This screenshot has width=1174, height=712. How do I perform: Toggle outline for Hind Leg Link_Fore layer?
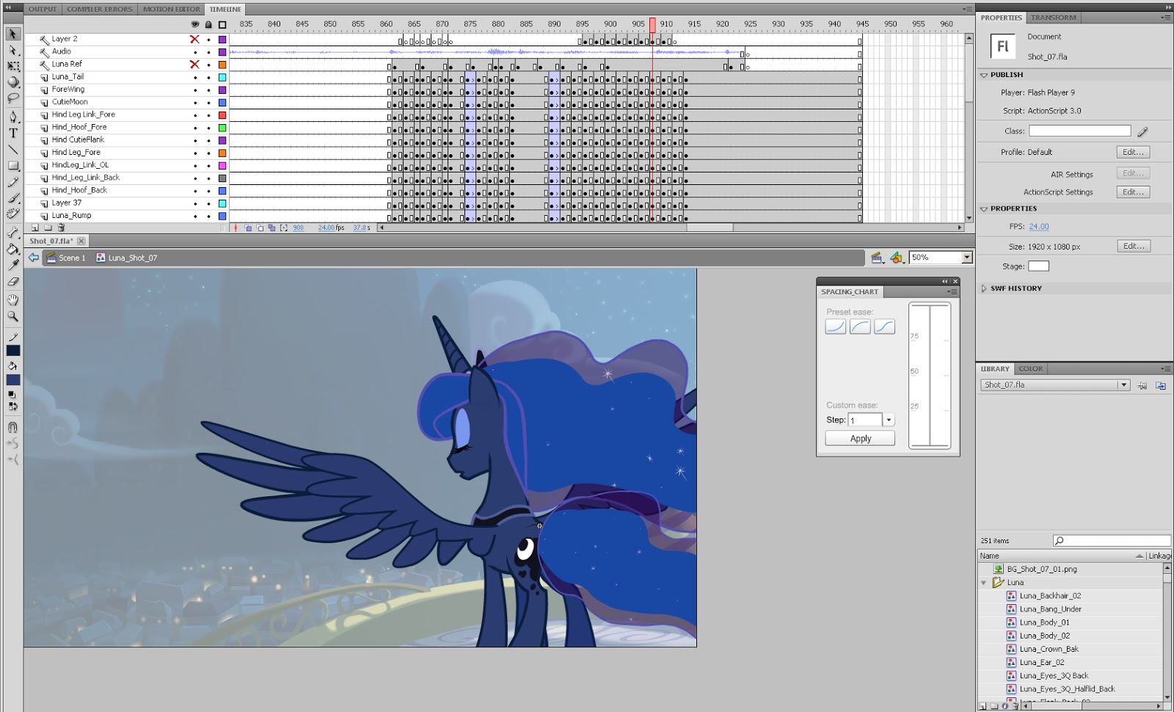pos(222,115)
